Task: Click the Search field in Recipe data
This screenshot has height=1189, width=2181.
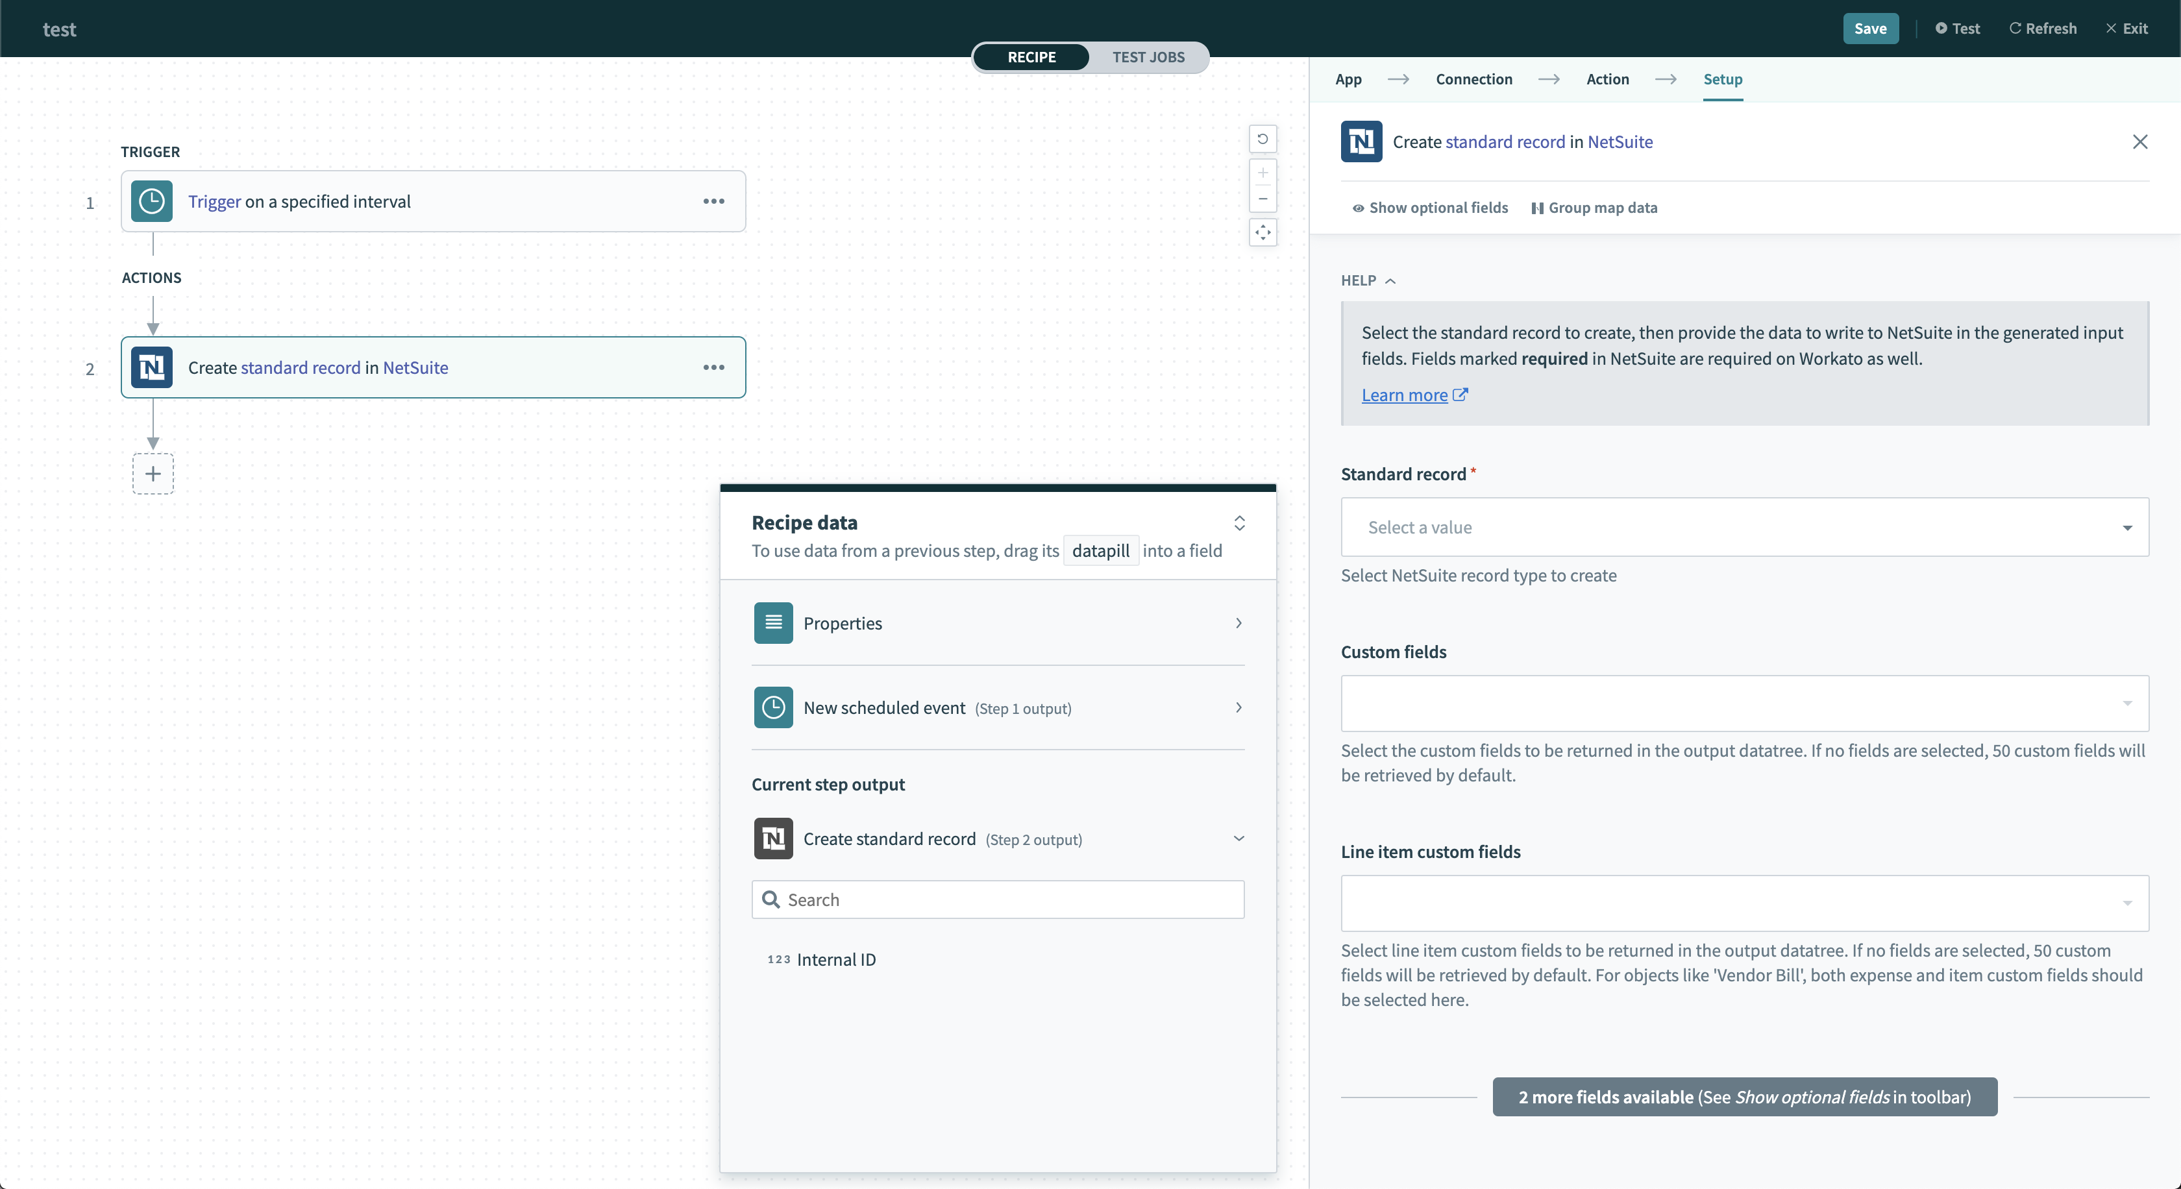Action: (x=996, y=900)
